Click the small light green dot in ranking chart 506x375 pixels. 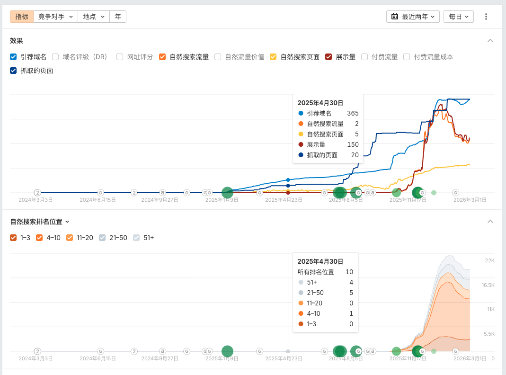pos(434,351)
